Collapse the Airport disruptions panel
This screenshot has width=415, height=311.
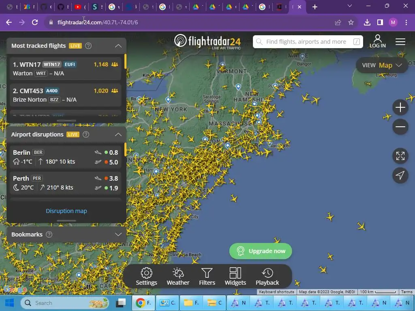[118, 134]
